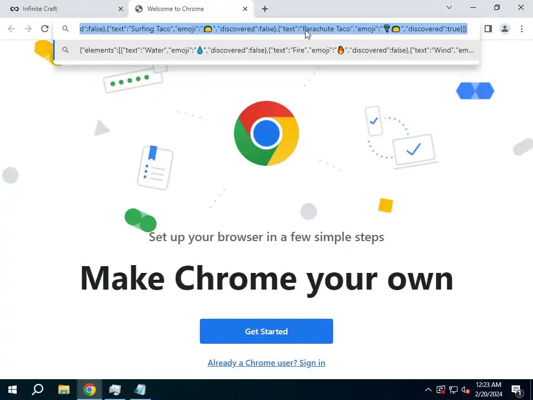
Task: Close the Welcome to Chrome tab
Action: [245, 9]
